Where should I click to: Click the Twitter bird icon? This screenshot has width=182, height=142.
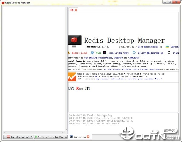tap(134, 52)
